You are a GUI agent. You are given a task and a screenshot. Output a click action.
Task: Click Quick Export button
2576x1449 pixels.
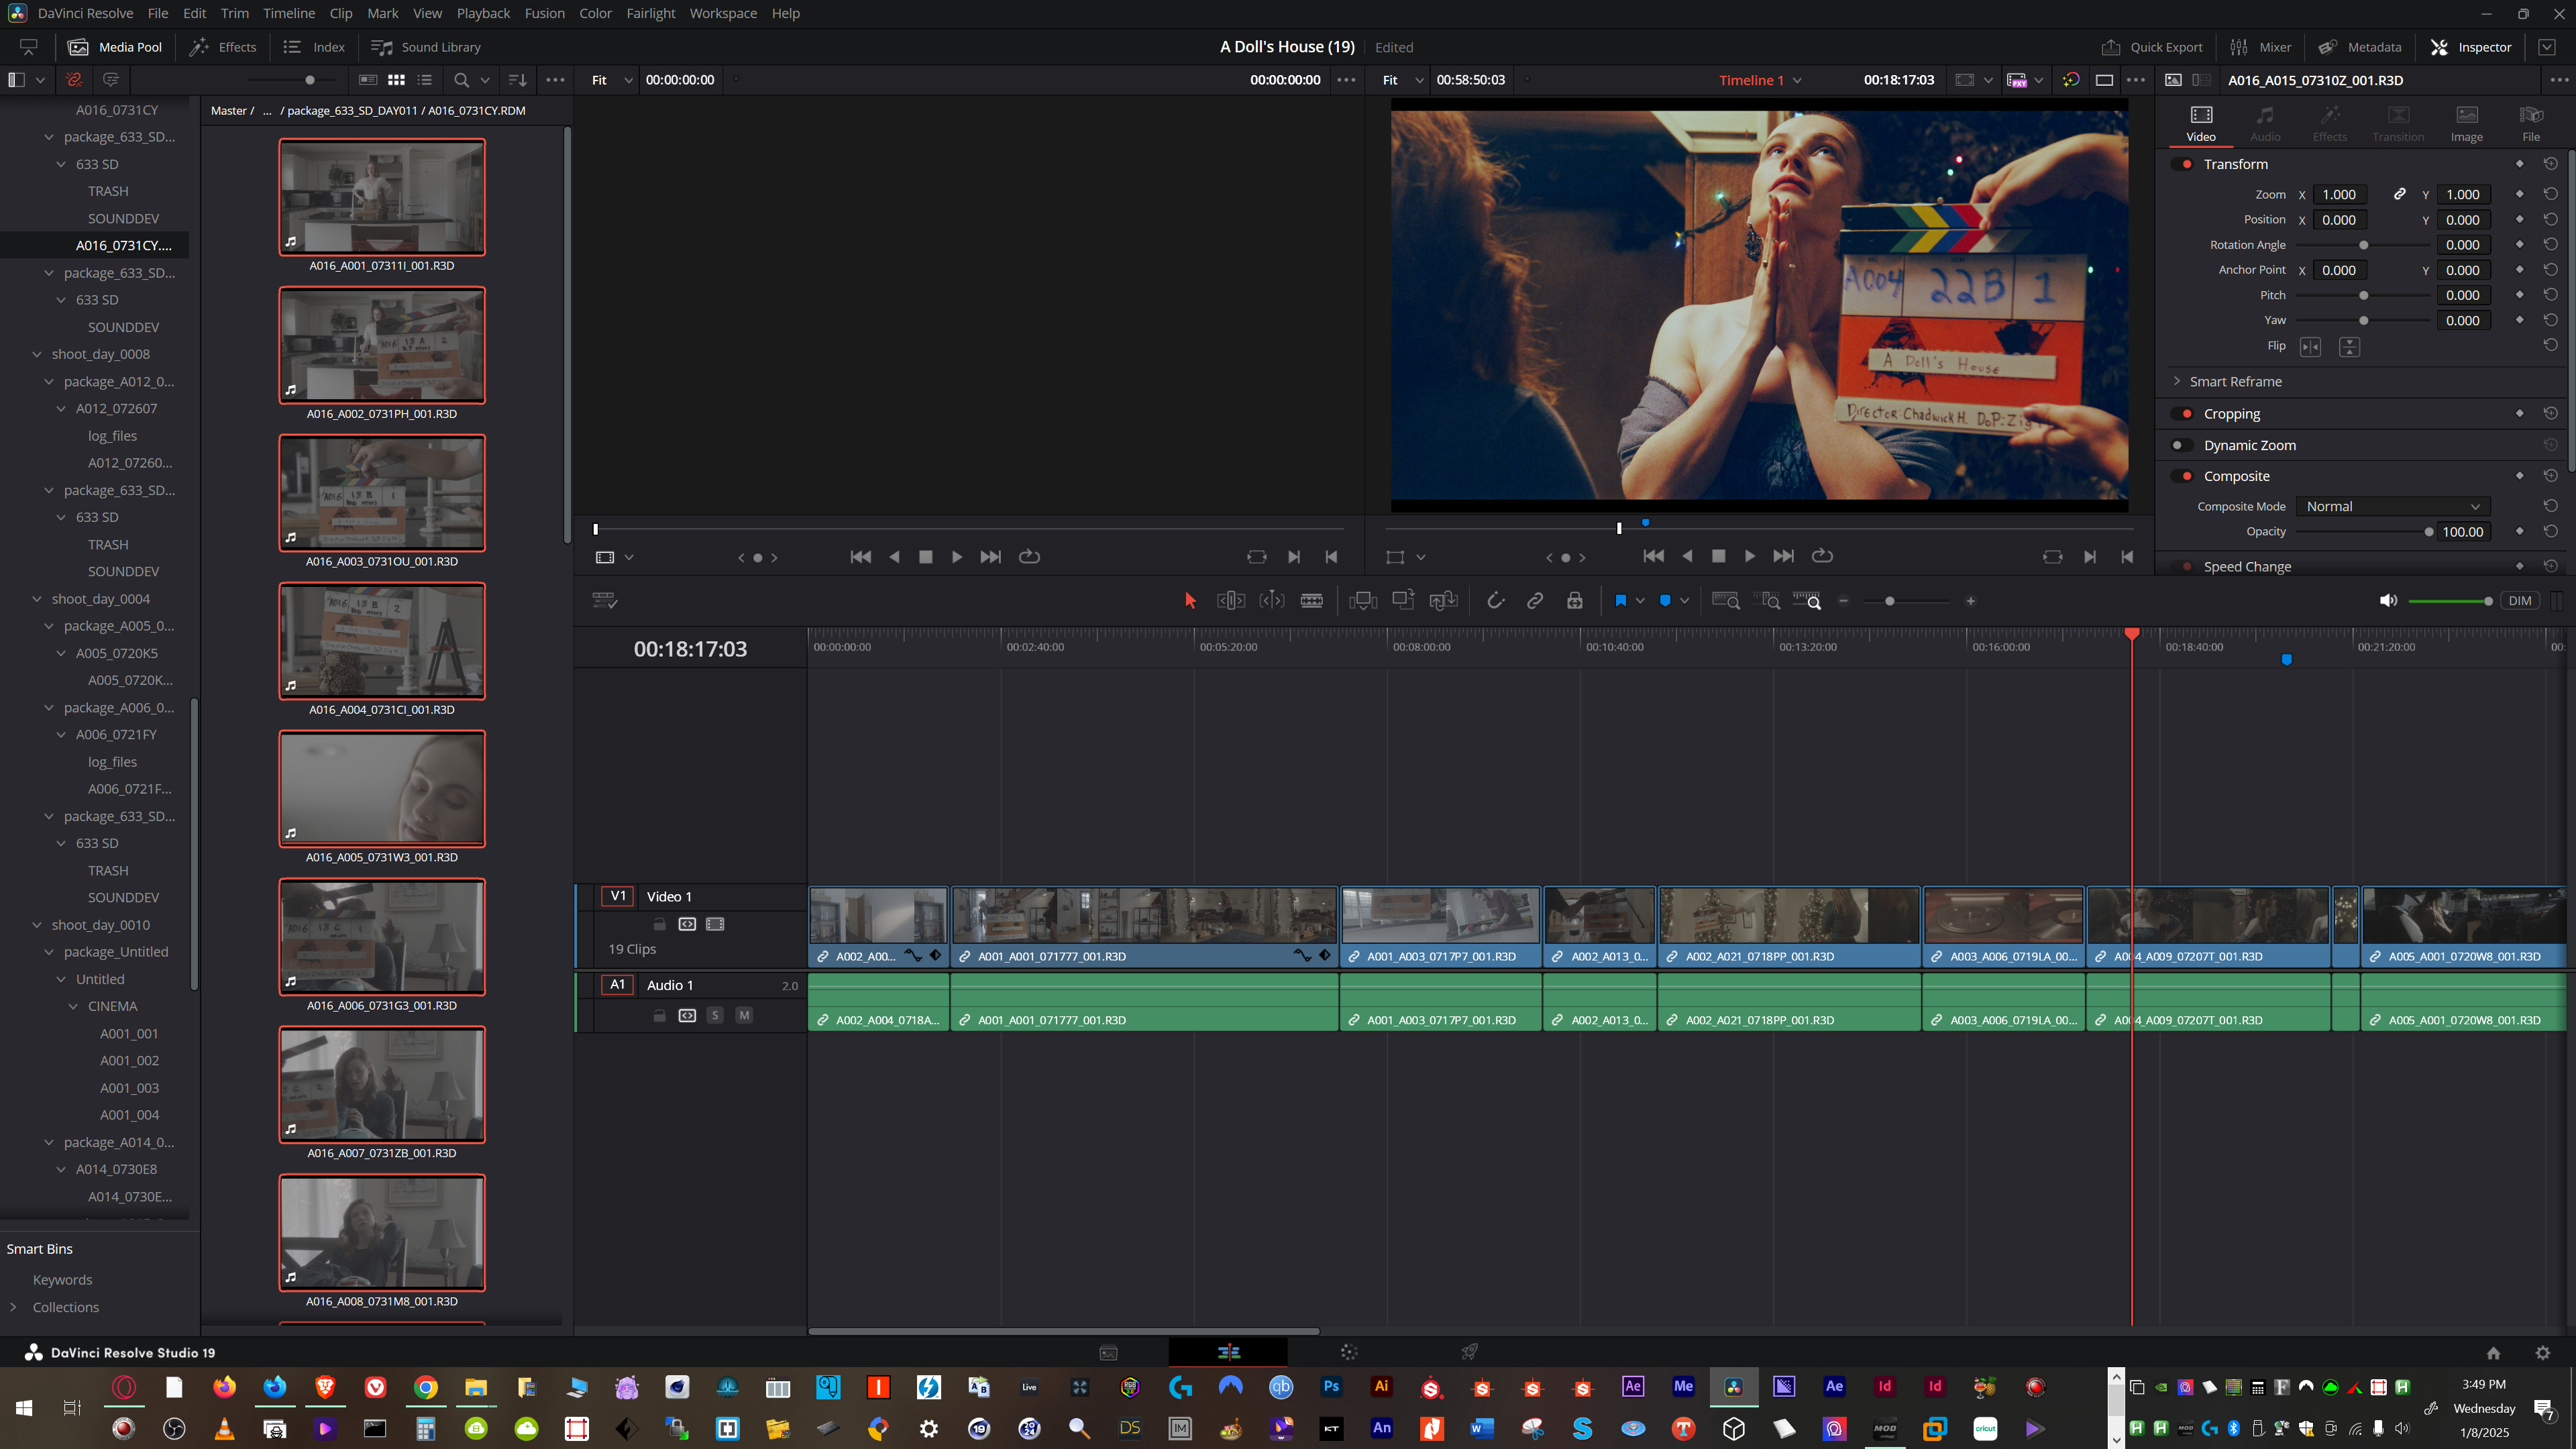2151,47
